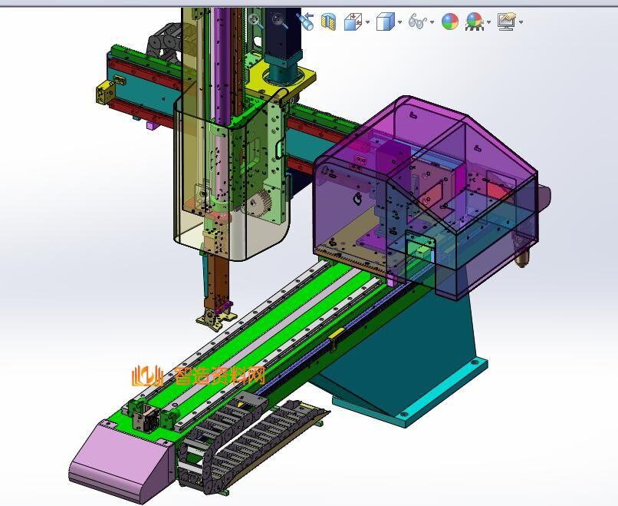Expand the Display Style dropdown arrow

pos(400,22)
